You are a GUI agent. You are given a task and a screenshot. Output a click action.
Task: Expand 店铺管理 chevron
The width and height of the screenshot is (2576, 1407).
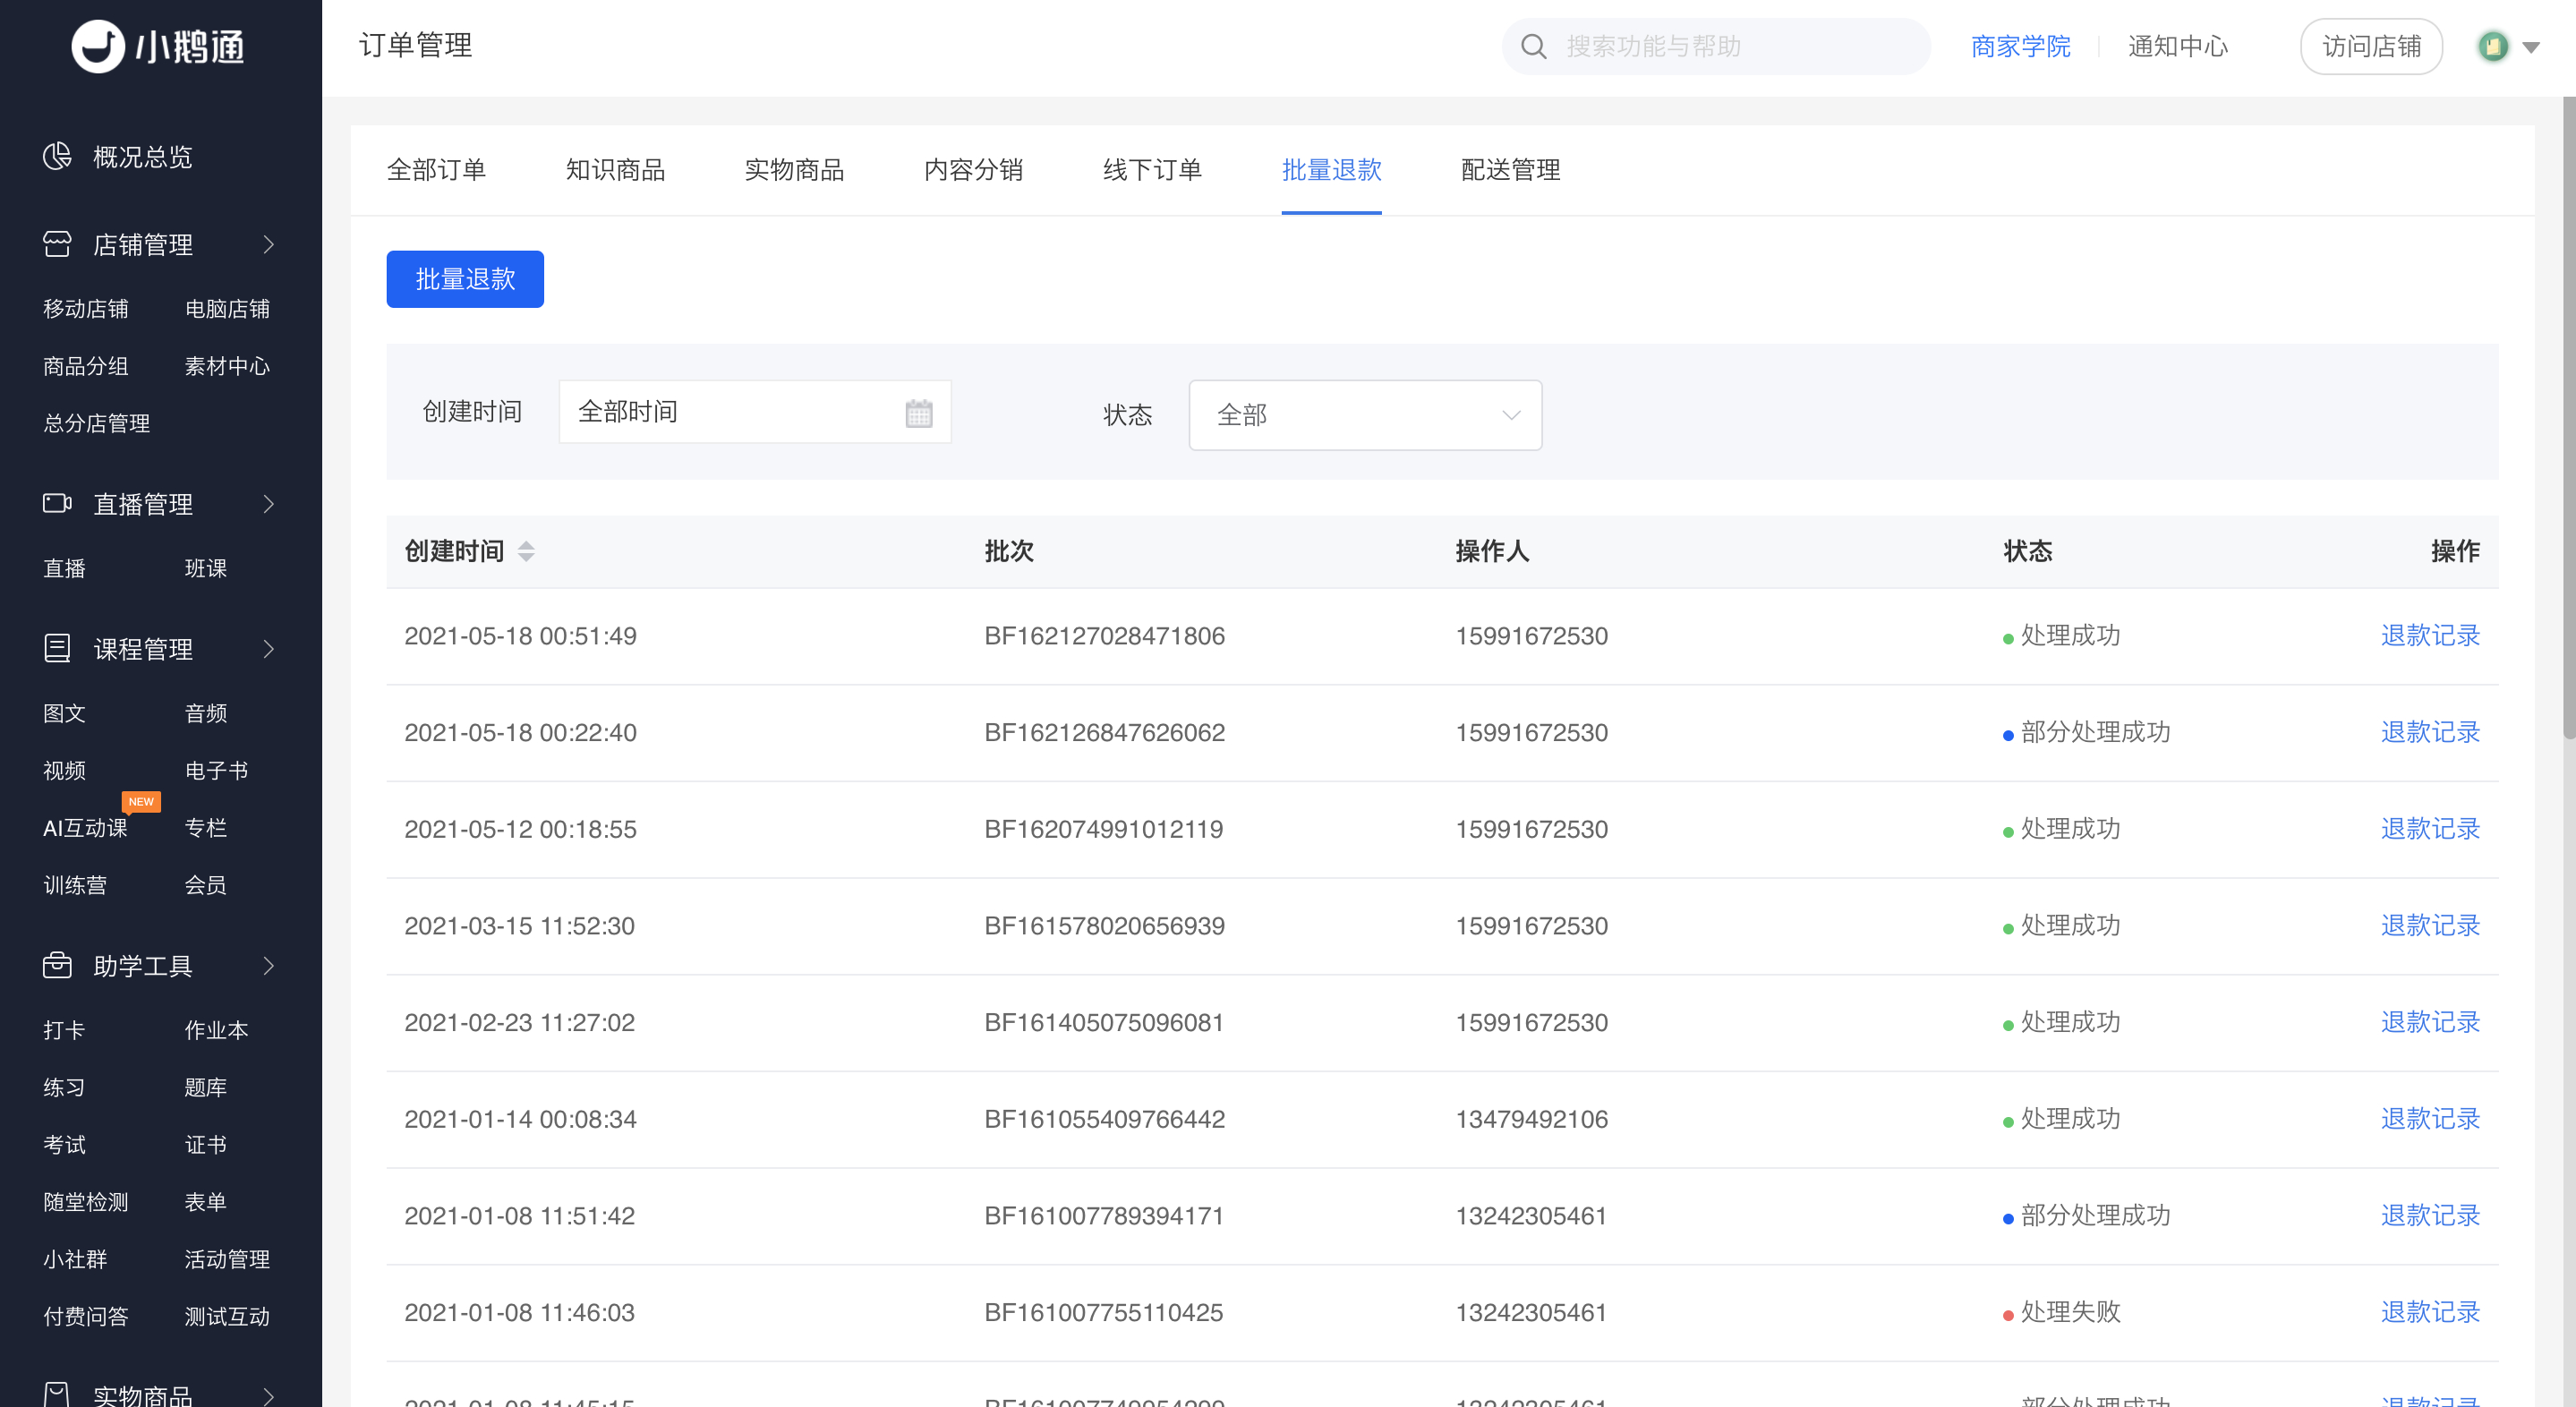click(268, 244)
